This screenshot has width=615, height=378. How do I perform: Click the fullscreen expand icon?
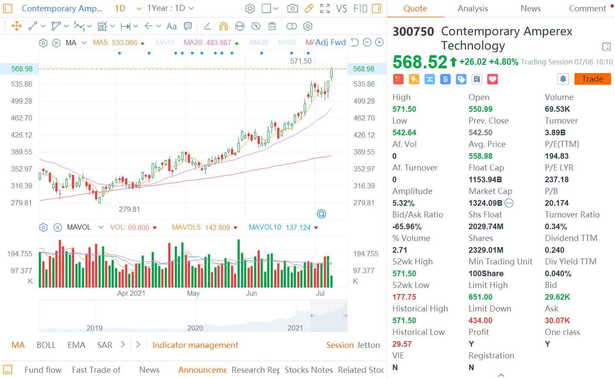click(325, 8)
